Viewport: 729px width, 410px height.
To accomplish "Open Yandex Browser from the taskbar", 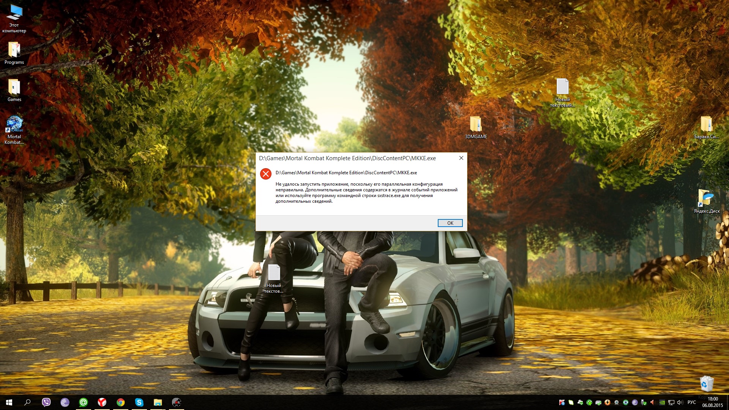I will pos(102,402).
